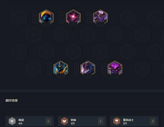
Task: Open the 重装战士 2/2 trait card
Action: click(x=134, y=121)
